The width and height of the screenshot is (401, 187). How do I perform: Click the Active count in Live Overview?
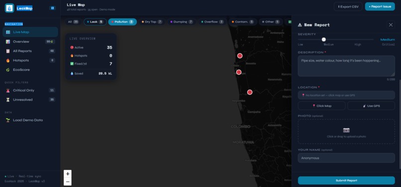point(109,48)
